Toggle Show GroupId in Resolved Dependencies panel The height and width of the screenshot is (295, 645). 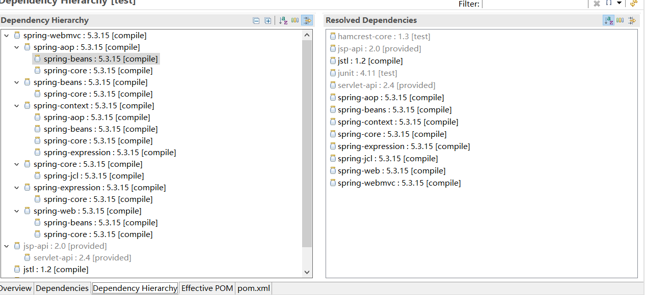click(620, 20)
